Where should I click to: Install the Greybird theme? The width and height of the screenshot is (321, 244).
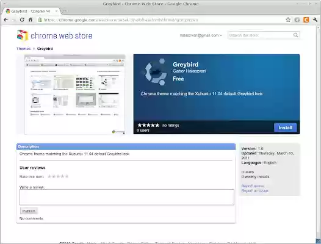(x=285, y=127)
